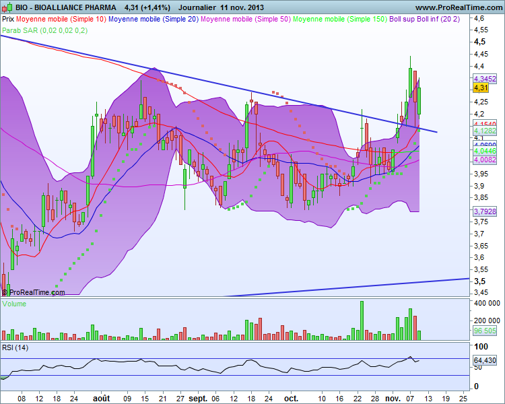This screenshot has height=404, width=505.
Task: Click the yellow 4,31 current price tag
Action: (481, 88)
